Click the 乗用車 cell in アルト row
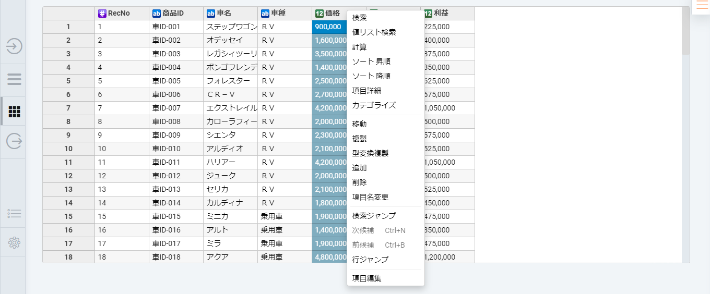This screenshot has width=710, height=294. point(285,230)
